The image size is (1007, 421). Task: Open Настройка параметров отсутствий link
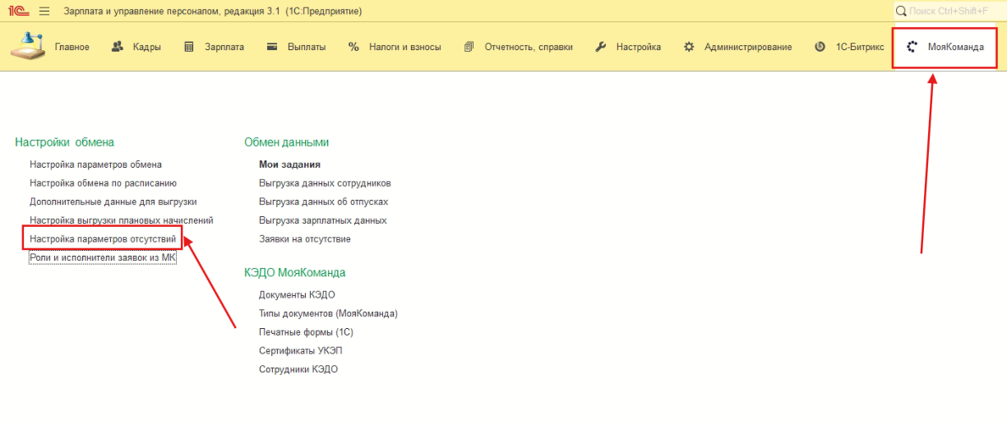(103, 239)
